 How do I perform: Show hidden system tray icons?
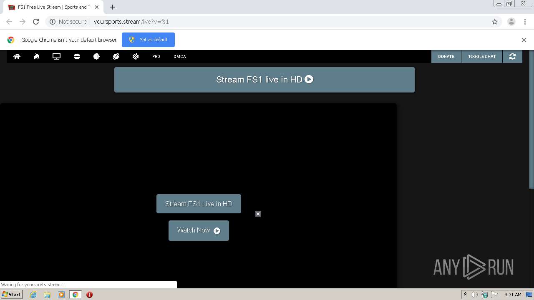click(465, 294)
